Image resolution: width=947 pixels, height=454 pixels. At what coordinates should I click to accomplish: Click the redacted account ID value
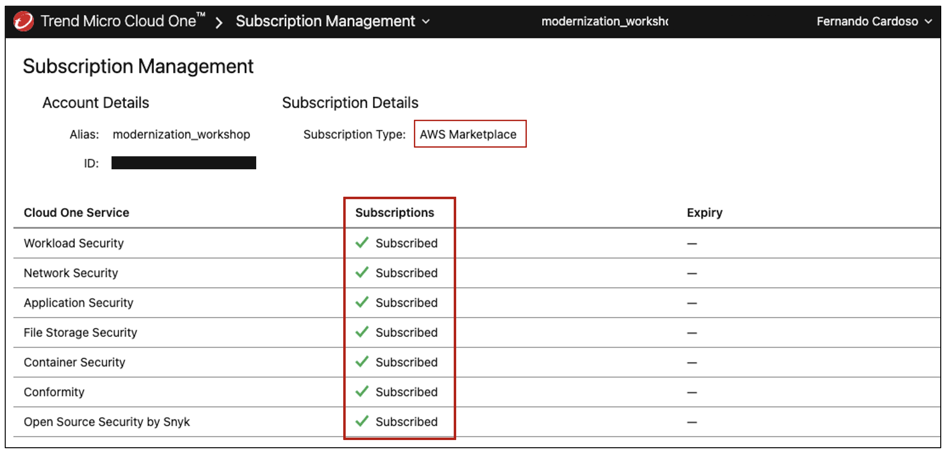(184, 163)
